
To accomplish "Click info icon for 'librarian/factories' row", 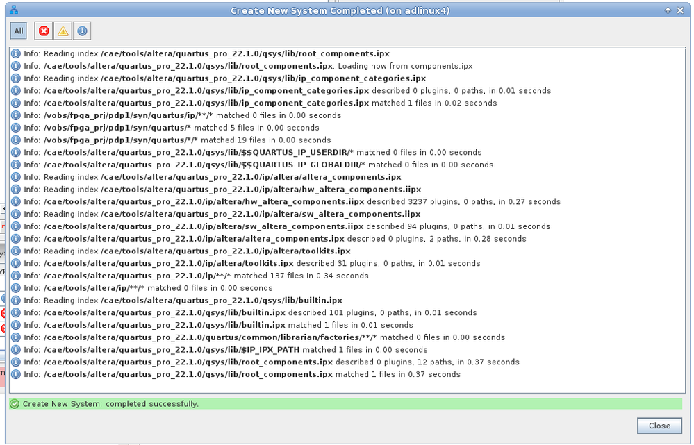I will pos(16,337).
